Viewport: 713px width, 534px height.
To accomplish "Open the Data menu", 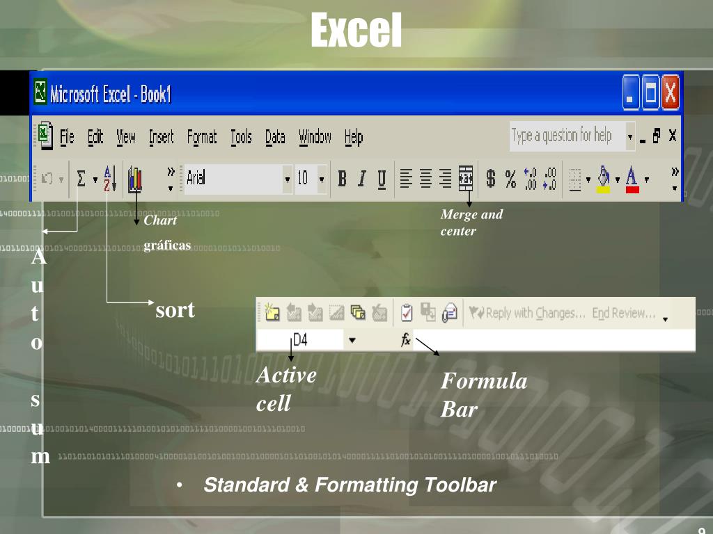I will click(275, 136).
